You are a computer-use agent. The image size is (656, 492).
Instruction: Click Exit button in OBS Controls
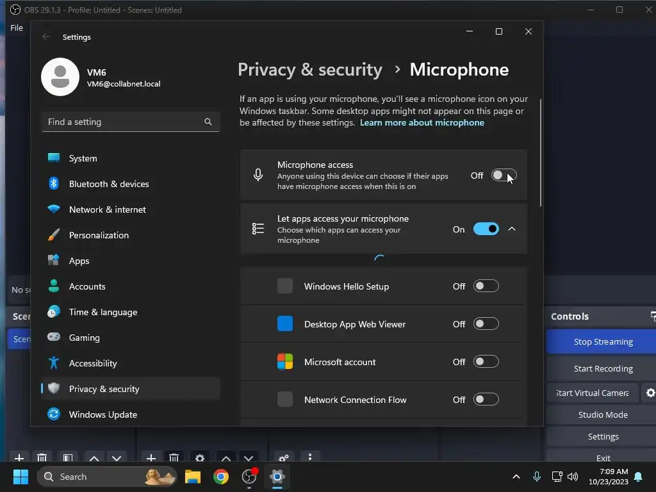click(x=603, y=457)
